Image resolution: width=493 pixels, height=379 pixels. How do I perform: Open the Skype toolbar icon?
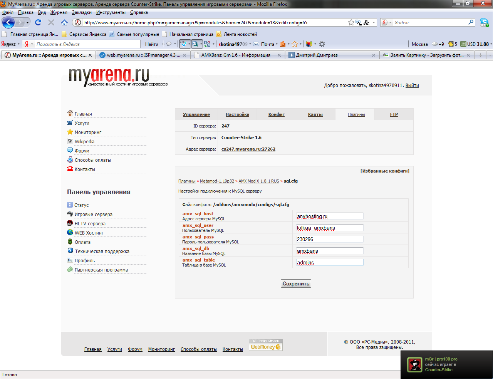click(x=484, y=22)
